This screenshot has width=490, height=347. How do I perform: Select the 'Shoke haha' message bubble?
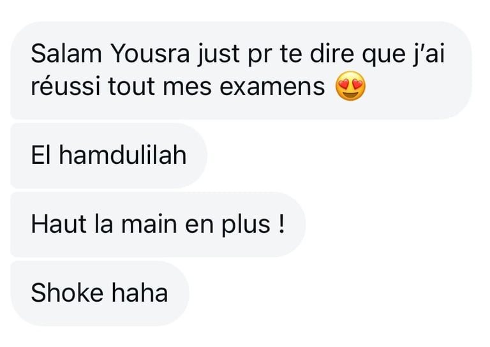[100, 293]
